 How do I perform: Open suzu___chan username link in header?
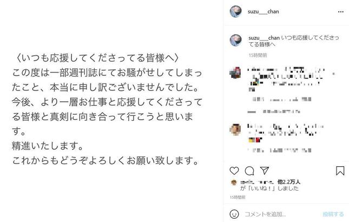tap(264, 11)
